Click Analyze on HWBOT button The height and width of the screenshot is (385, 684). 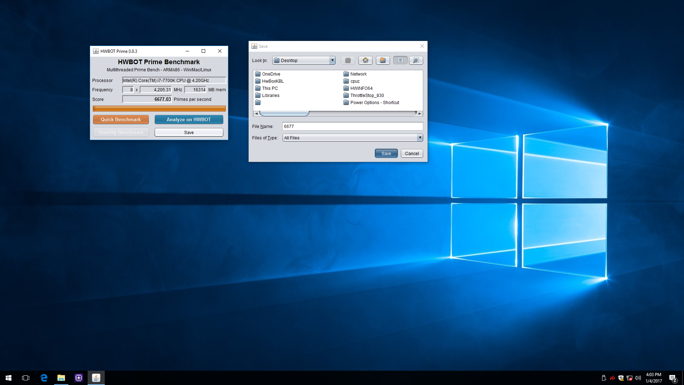189,119
